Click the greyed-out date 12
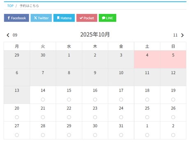The height and width of the screenshot is (156, 189). [173, 77]
